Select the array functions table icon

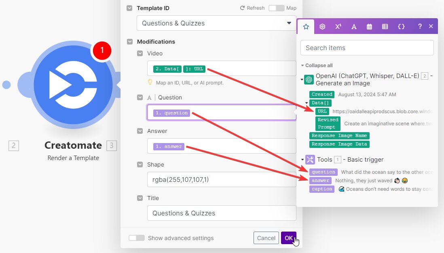[385, 26]
